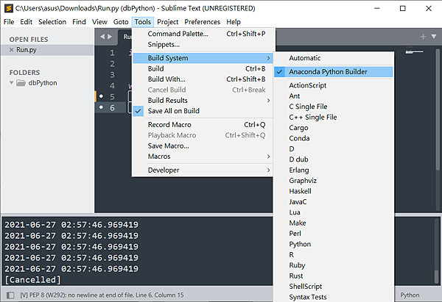
Task: Click the Sublime Text app icon in title bar
Action: point(9,8)
